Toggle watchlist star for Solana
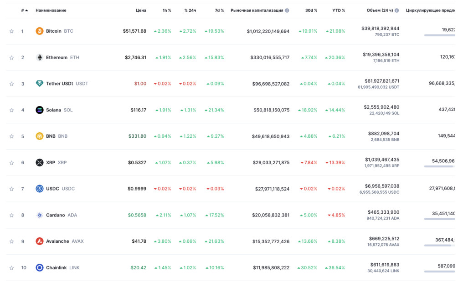Viewport: 458px width, 281px height. point(11,110)
